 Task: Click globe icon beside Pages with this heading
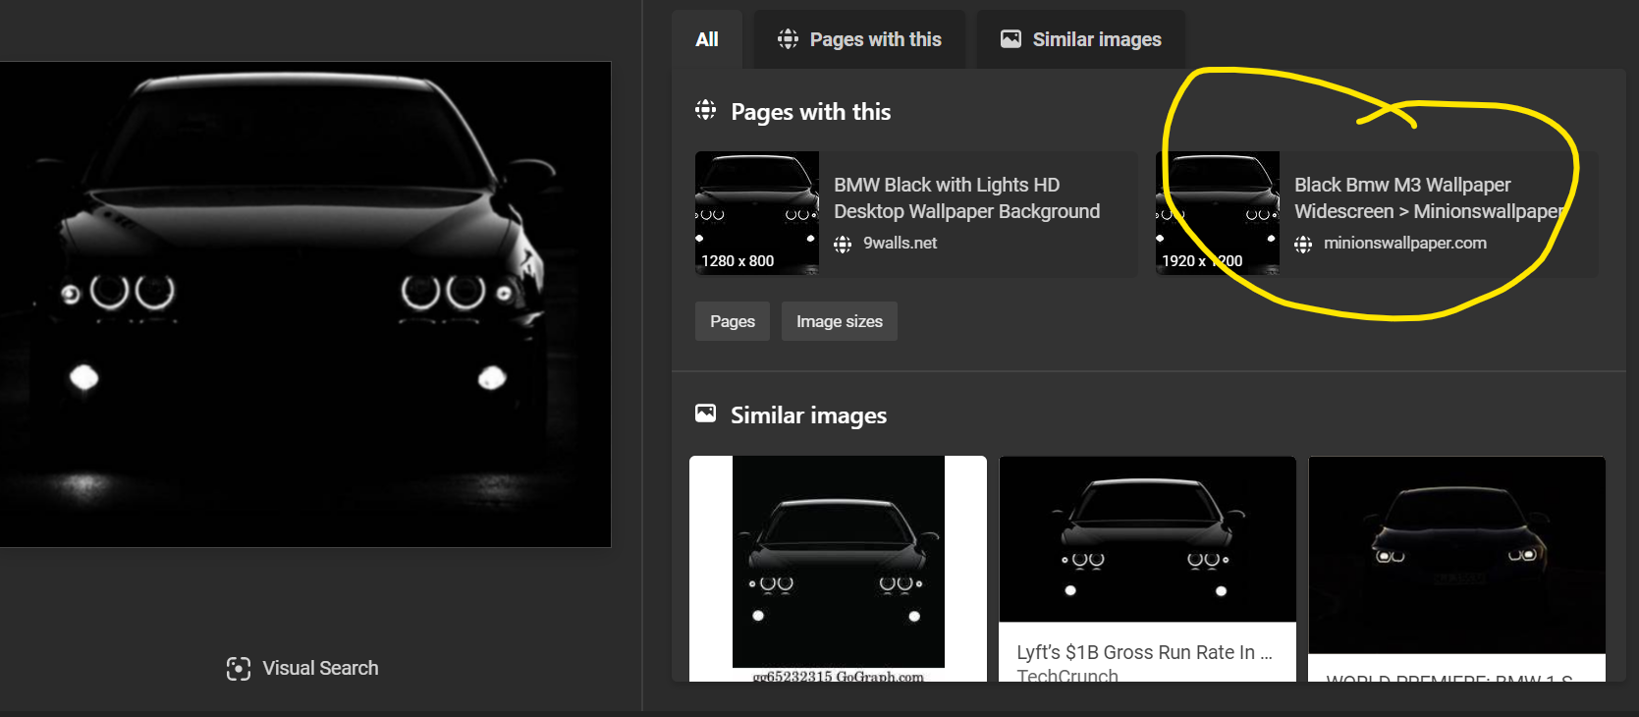click(x=705, y=110)
